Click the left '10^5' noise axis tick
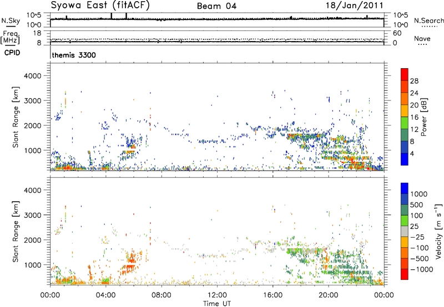The height and width of the screenshot is (307, 444). click(34, 15)
